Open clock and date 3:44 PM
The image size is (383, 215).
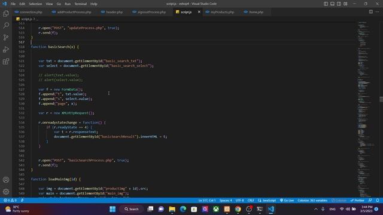pos(366,209)
